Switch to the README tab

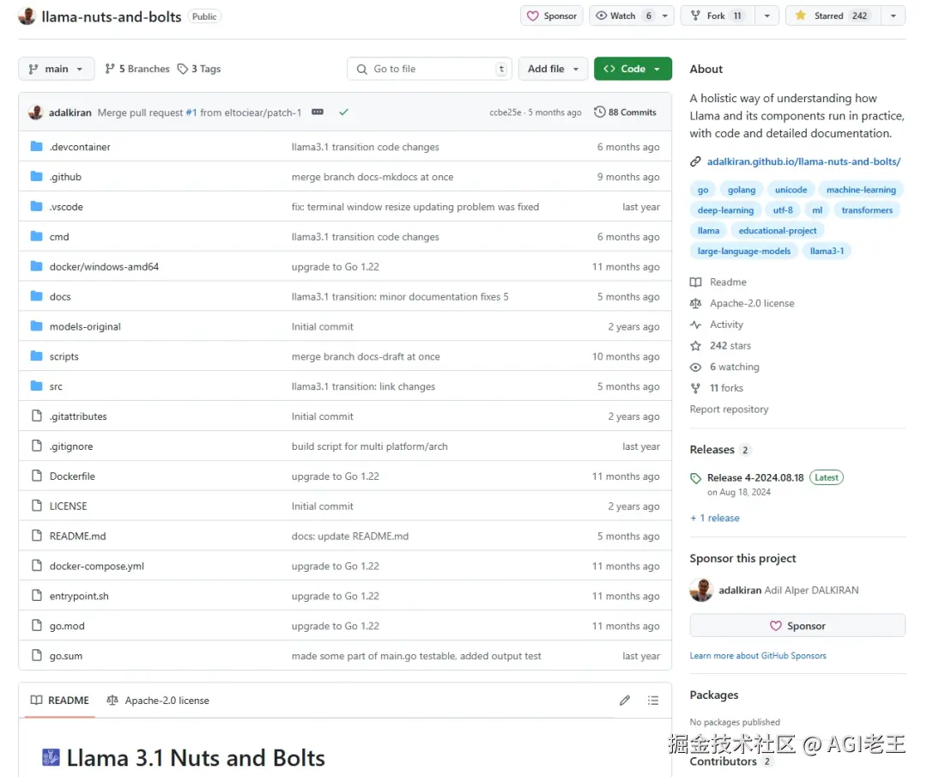(60, 700)
